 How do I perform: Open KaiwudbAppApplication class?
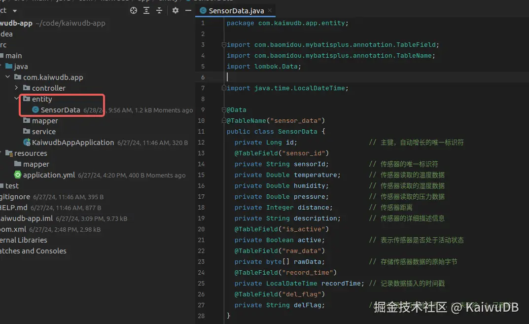(73, 143)
